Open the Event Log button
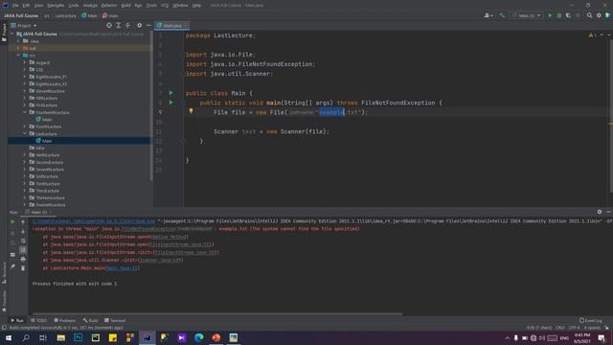The height and width of the screenshot is (345, 613). 591,320
